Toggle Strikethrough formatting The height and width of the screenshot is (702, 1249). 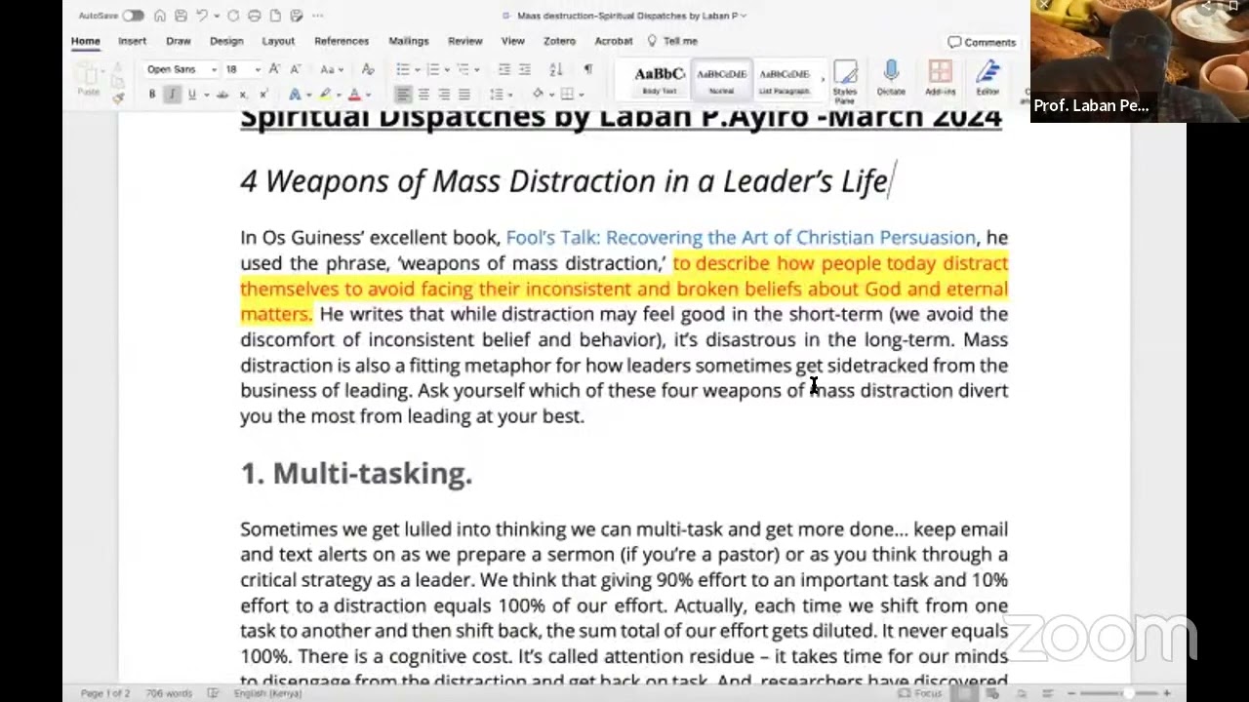tap(222, 95)
